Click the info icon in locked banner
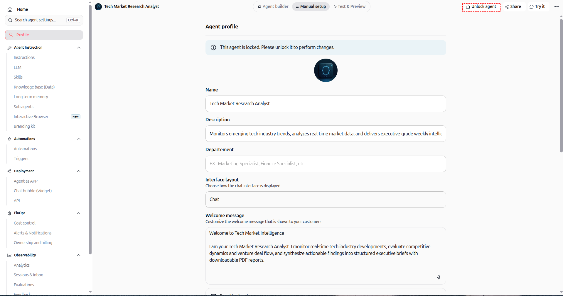Viewport: 563px width, 296px height. [213, 47]
